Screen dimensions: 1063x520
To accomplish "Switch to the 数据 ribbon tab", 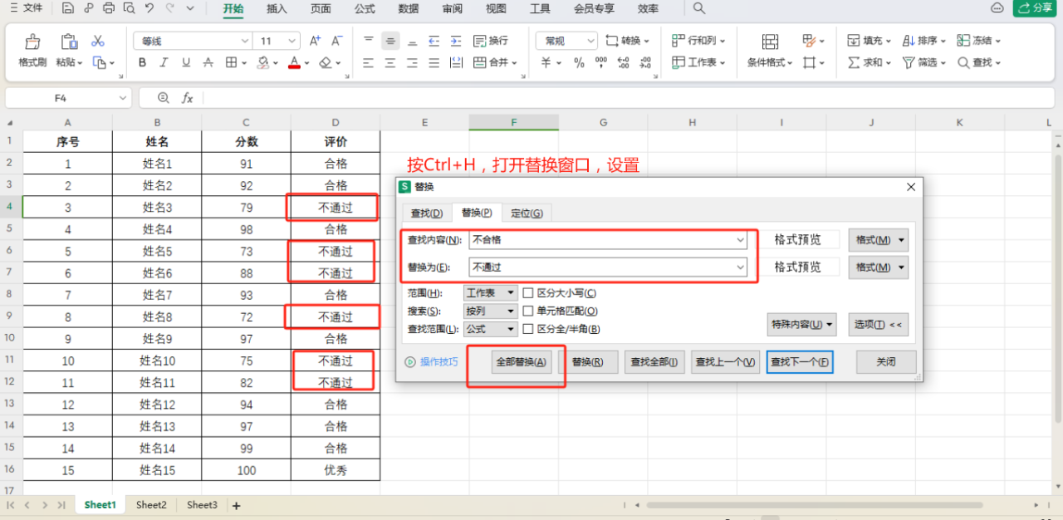I will coord(409,8).
